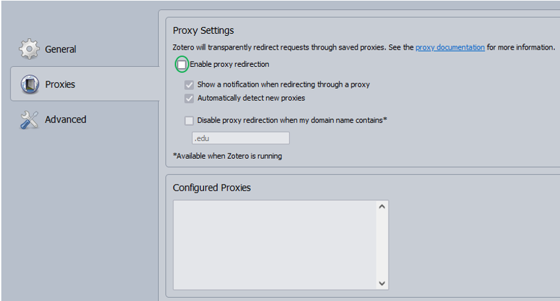Image resolution: width=560 pixels, height=301 pixels.
Task: Click the Configured Proxies scrollbar track
Action: (382, 245)
